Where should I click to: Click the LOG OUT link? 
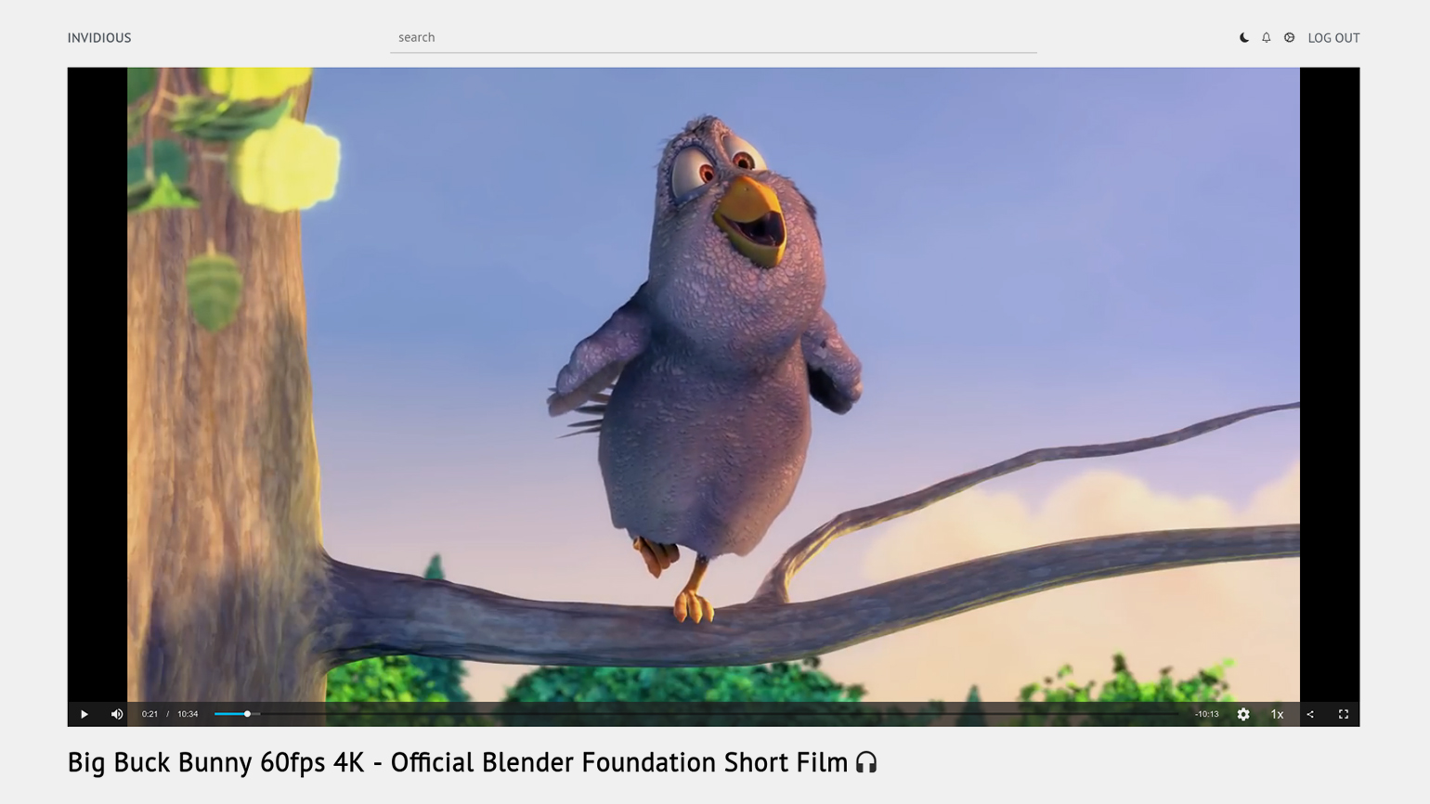tap(1333, 38)
